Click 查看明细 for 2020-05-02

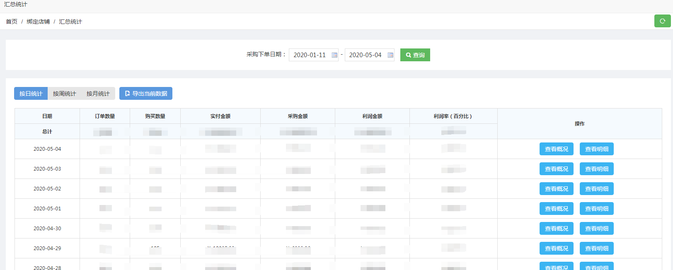click(596, 189)
